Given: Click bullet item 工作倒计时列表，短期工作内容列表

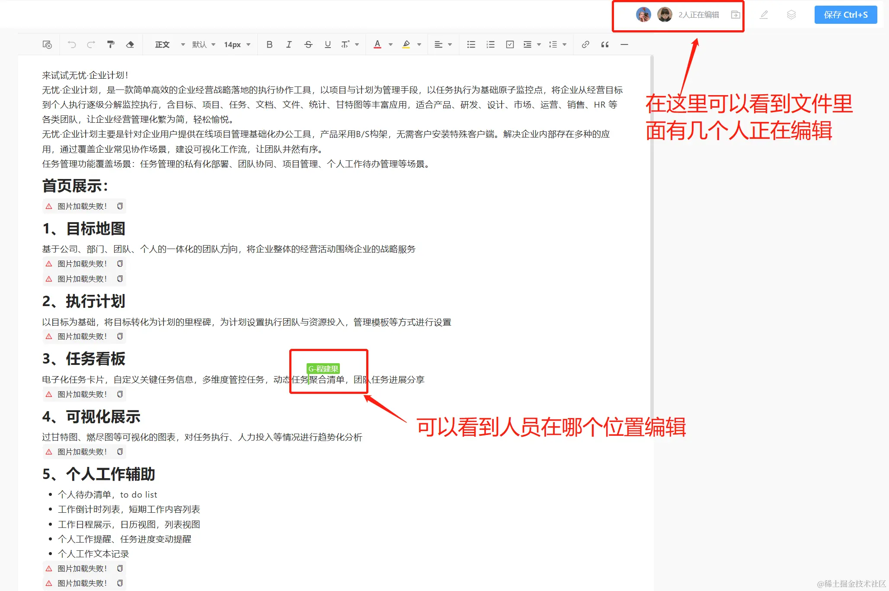Looking at the screenshot, I should pyautogui.click(x=129, y=509).
